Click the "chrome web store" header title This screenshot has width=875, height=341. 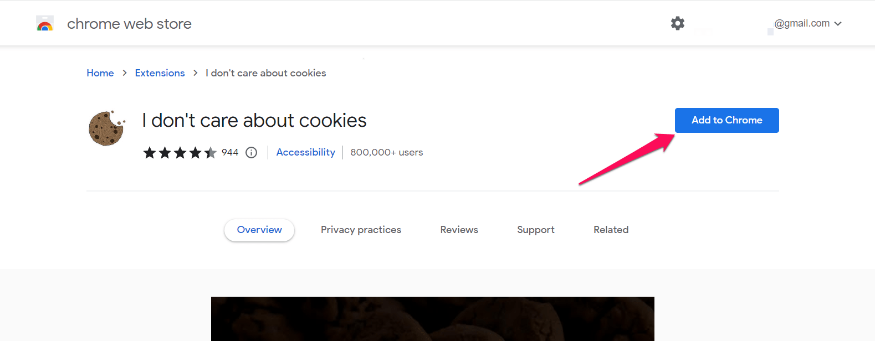129,24
